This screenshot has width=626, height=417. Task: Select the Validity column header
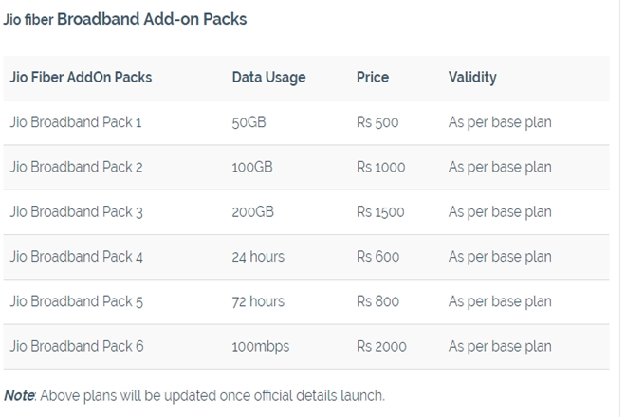[x=472, y=78]
